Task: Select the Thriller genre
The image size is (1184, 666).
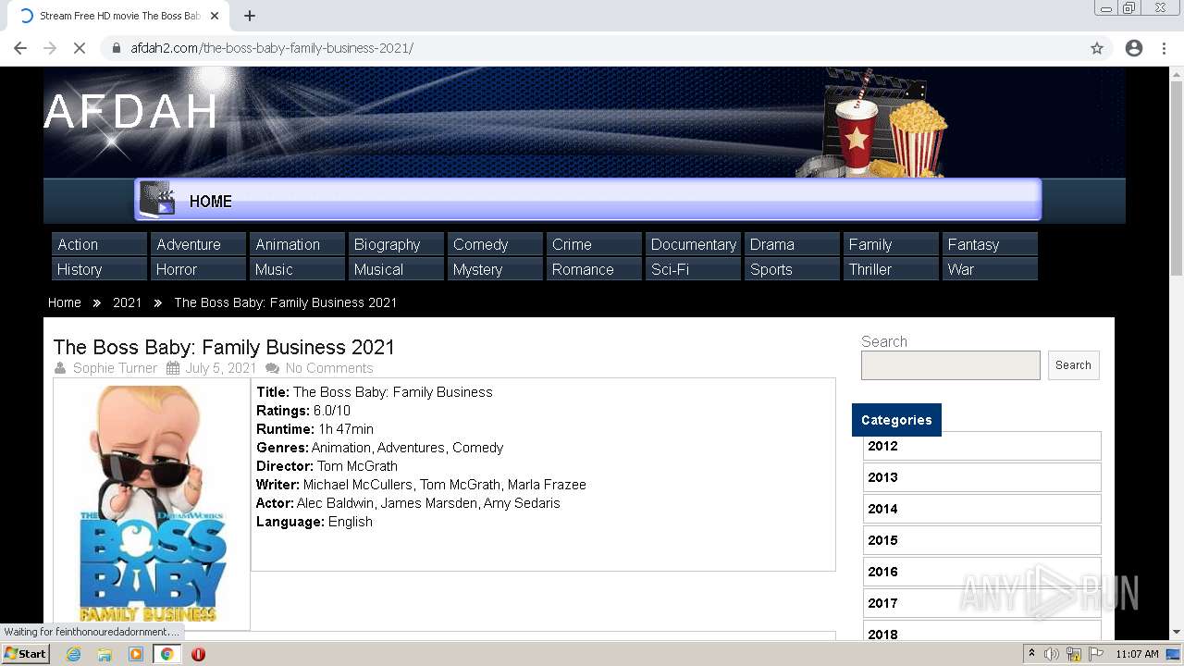Action: 891,269
